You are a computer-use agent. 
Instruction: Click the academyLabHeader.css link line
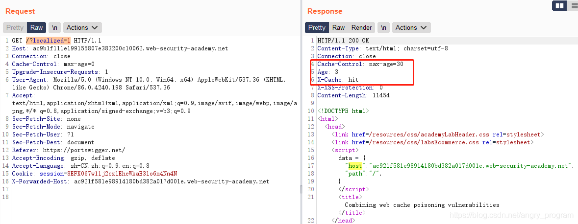[438, 134]
